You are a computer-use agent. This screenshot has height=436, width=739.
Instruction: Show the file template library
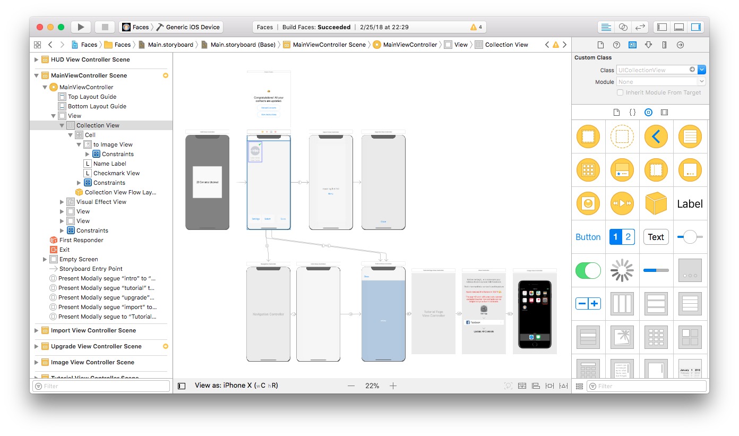(x=616, y=113)
